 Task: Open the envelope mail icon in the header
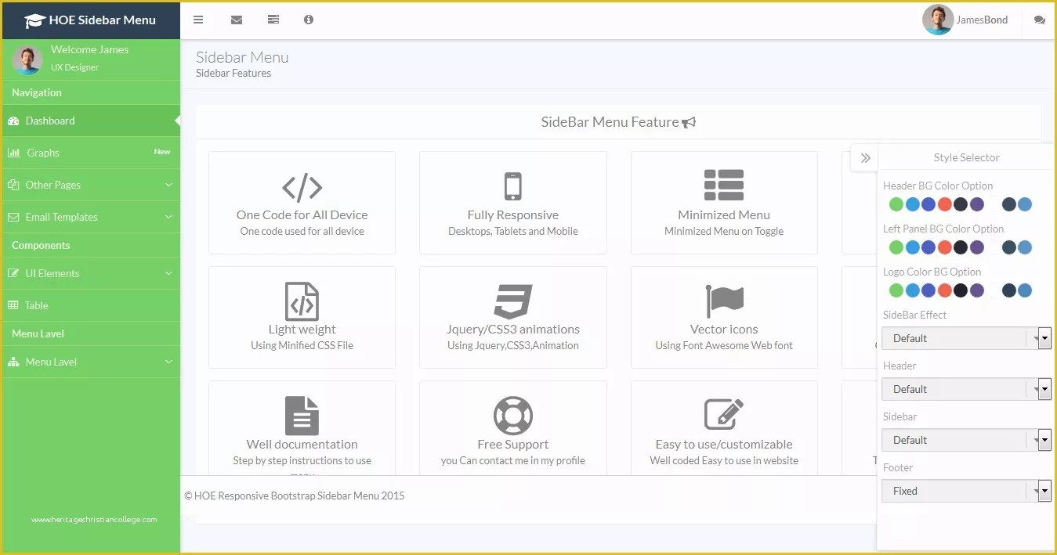coord(237,20)
